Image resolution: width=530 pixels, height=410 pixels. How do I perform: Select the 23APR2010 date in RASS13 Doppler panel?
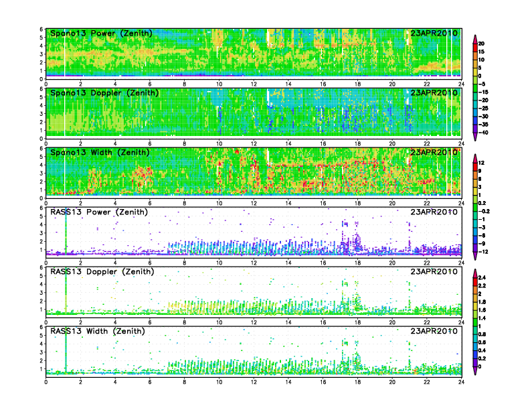(434, 271)
